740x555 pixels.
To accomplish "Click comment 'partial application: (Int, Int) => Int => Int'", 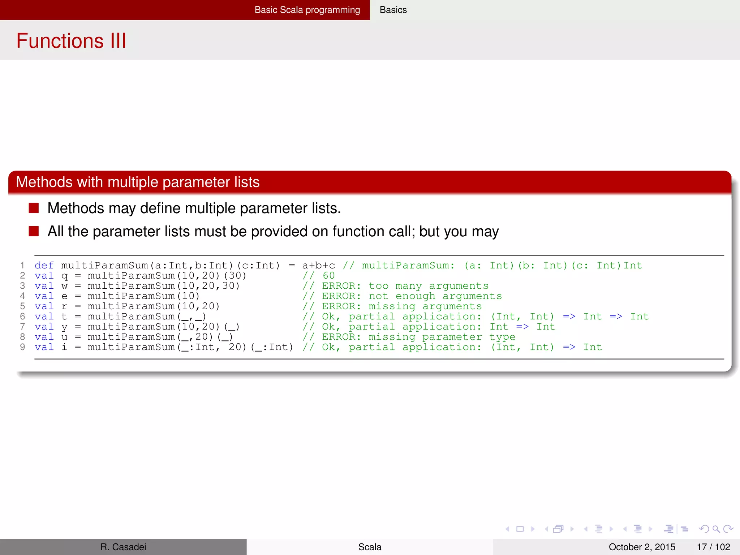I will click(499, 317).
